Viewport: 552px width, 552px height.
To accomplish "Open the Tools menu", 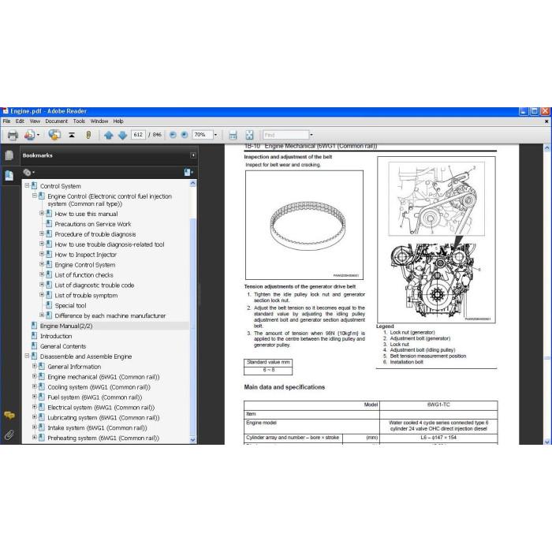I will coord(79,121).
